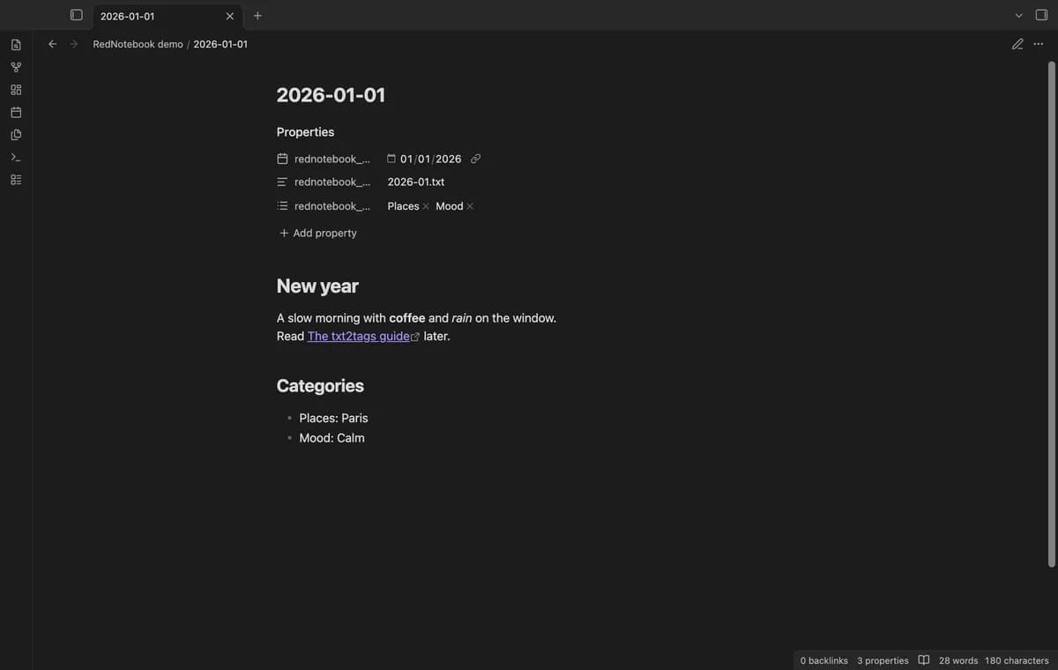
Task: Click the 2026-01-01 breadcrumb item
Action: (x=220, y=44)
